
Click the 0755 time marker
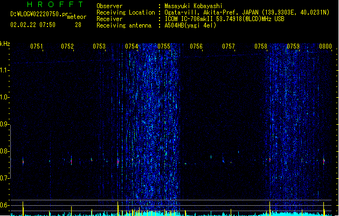(x=164, y=46)
